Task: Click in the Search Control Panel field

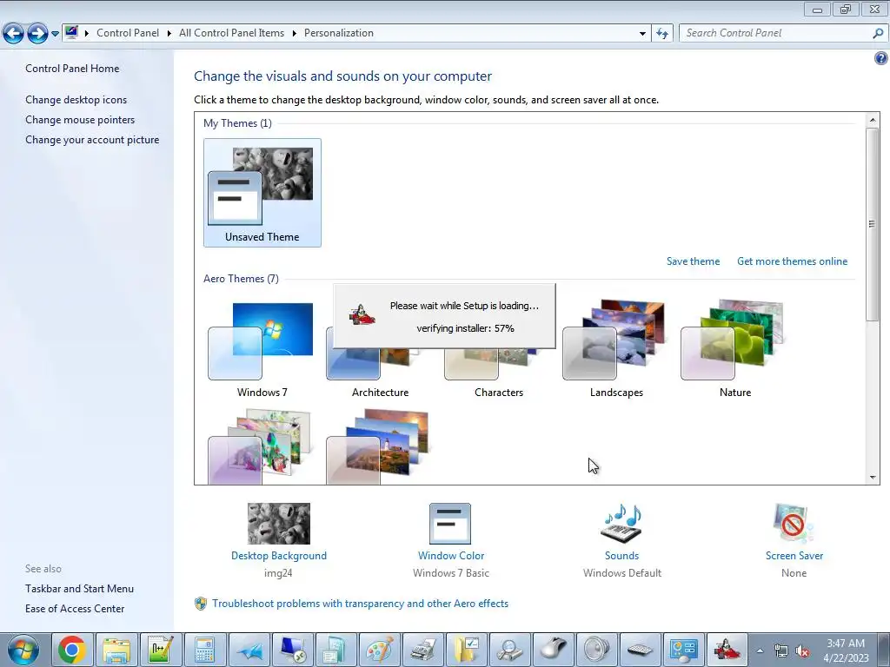Action: click(x=776, y=34)
